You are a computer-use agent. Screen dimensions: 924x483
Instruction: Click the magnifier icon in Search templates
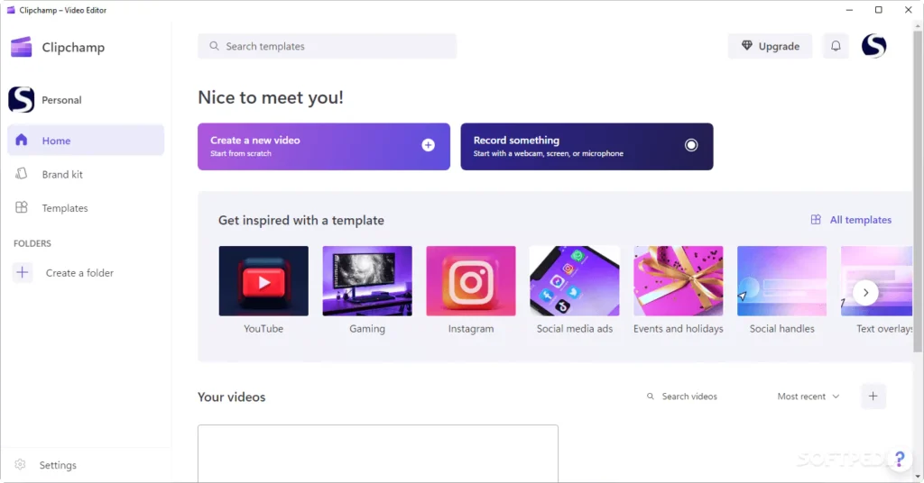point(214,46)
